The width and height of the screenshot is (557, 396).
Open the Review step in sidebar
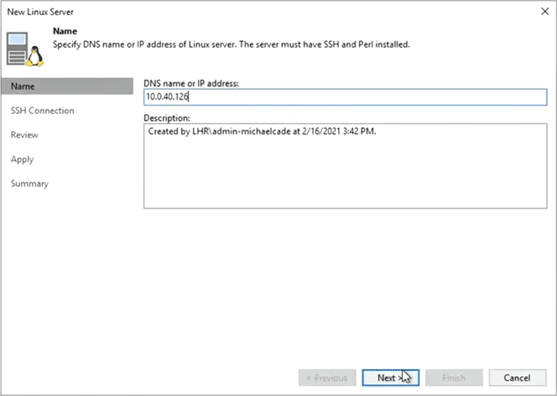pos(24,135)
